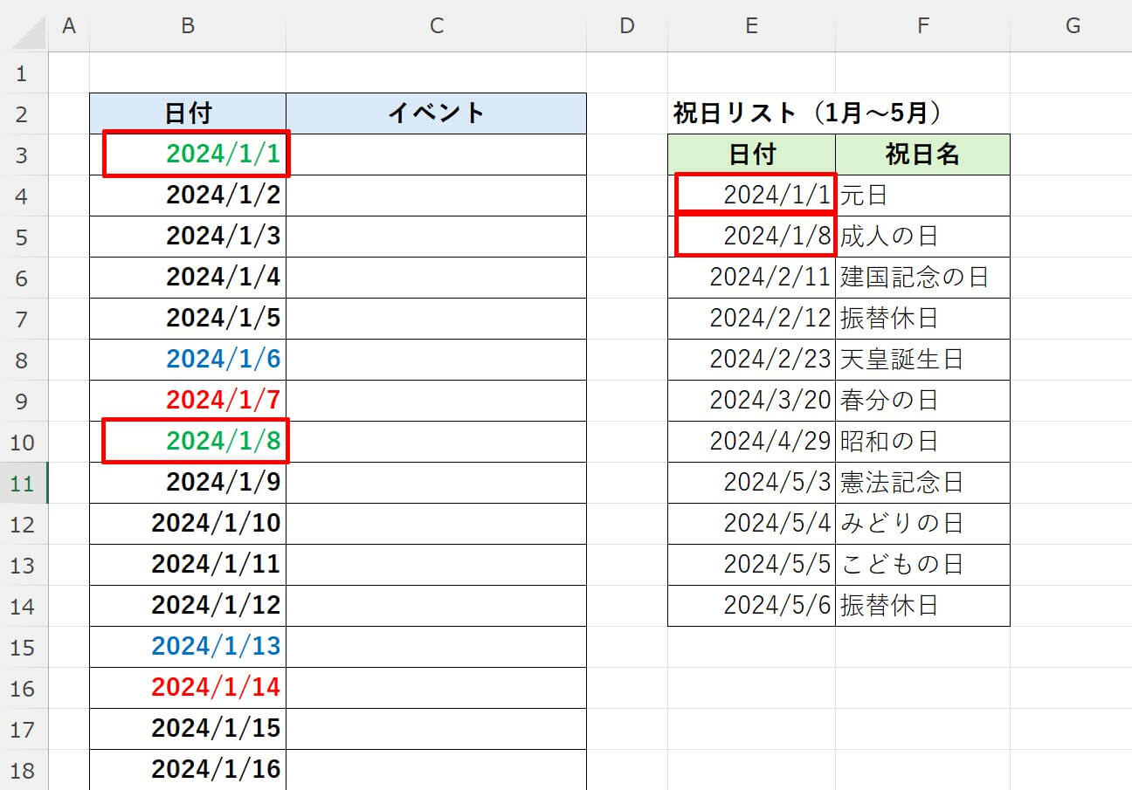Click the 憲法記念日 holiday name
The width and height of the screenshot is (1132, 790).
(923, 483)
